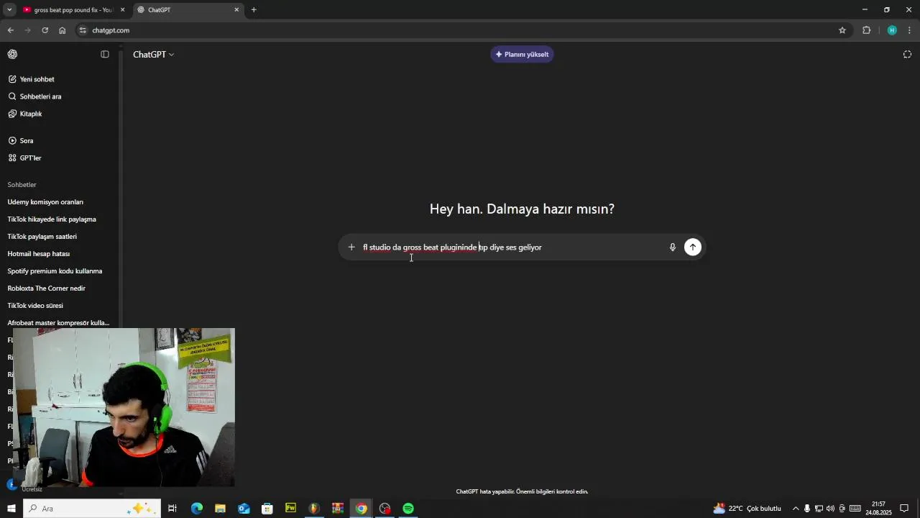Click the Sohbetler section header
Image resolution: width=920 pixels, height=518 pixels.
(x=22, y=185)
